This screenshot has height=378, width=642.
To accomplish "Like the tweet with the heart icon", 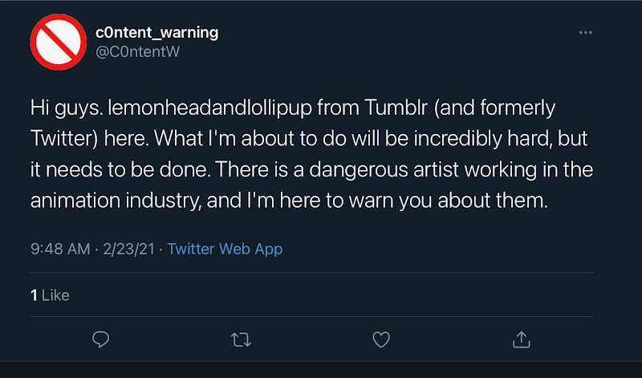I will [x=381, y=339].
